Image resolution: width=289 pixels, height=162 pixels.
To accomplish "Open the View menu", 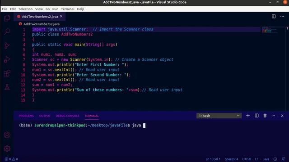I will (39, 9).
